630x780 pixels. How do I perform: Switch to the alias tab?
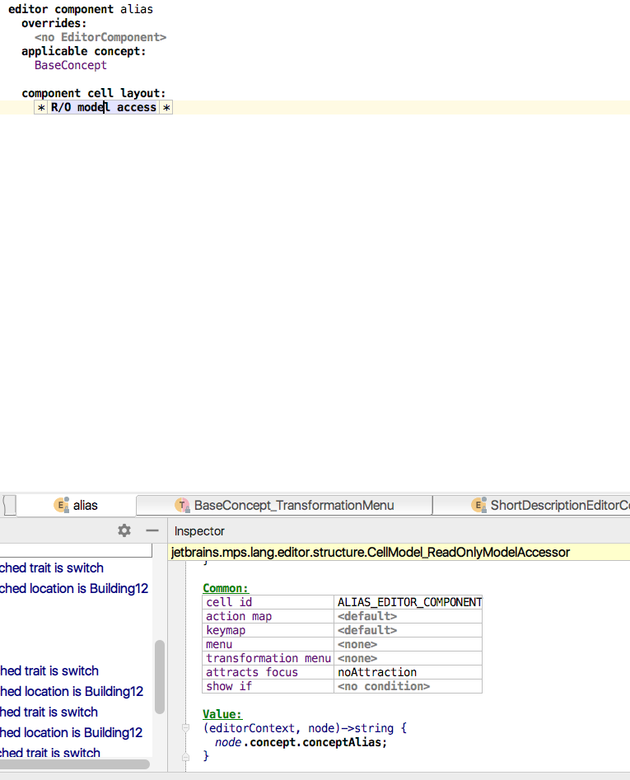[85, 505]
